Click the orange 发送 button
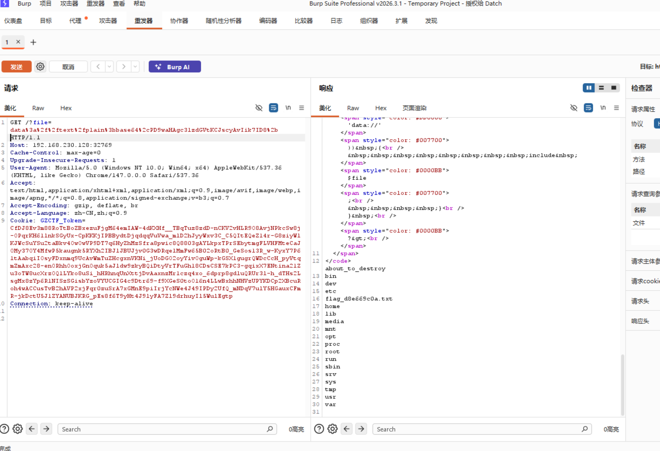The image size is (660, 451). point(16,67)
